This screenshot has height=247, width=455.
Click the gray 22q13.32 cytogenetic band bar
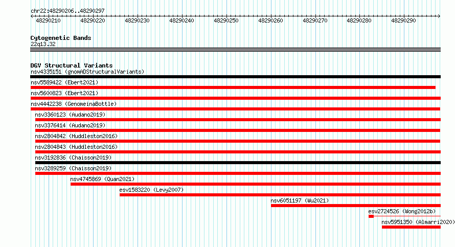point(235,50)
